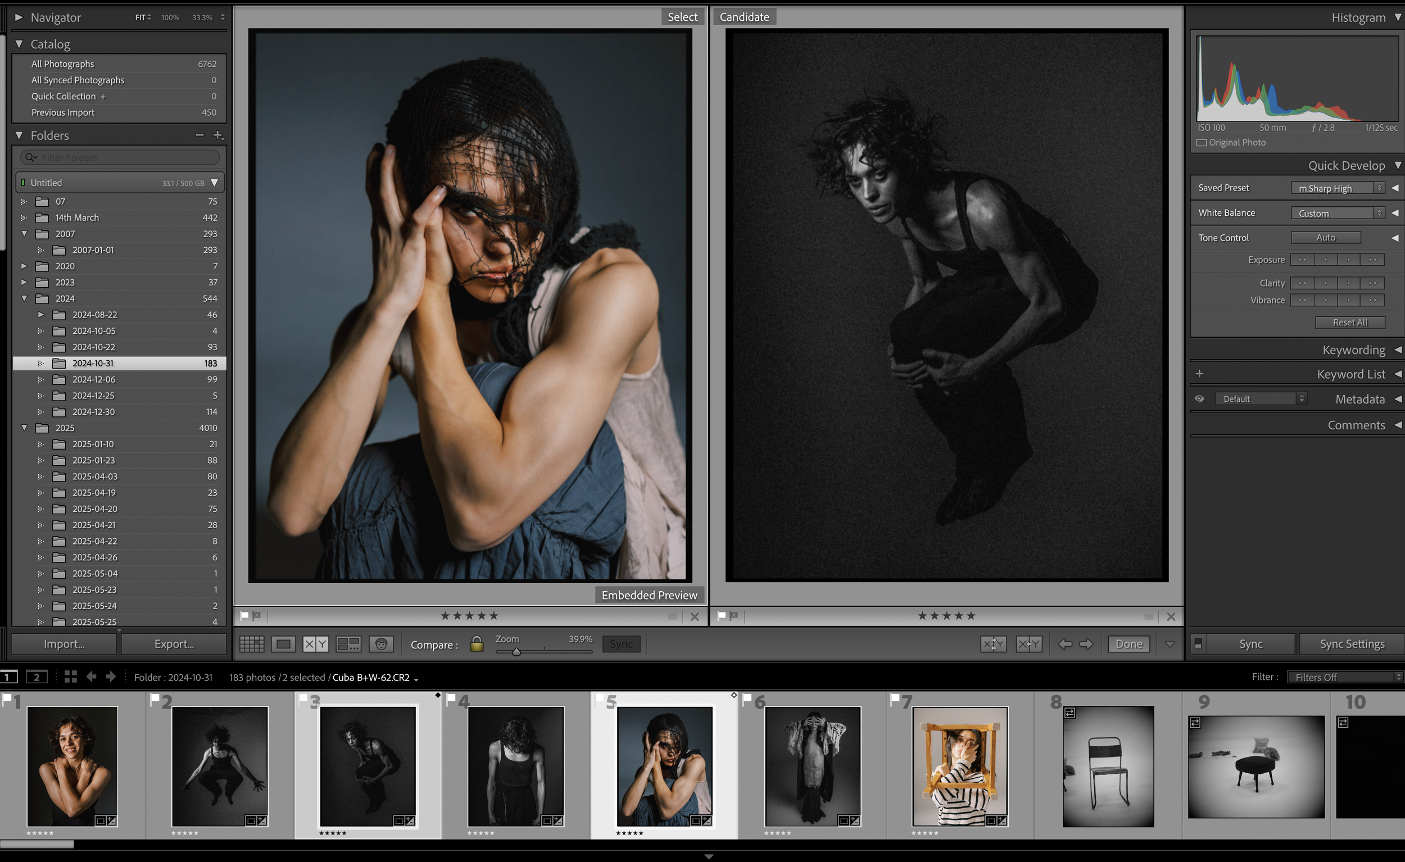This screenshot has width=1405, height=862.
Task: Open the second window '2' button
Action: tap(37, 677)
